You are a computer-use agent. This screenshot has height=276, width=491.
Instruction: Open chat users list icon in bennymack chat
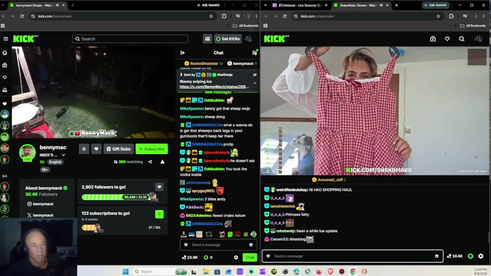click(254, 53)
